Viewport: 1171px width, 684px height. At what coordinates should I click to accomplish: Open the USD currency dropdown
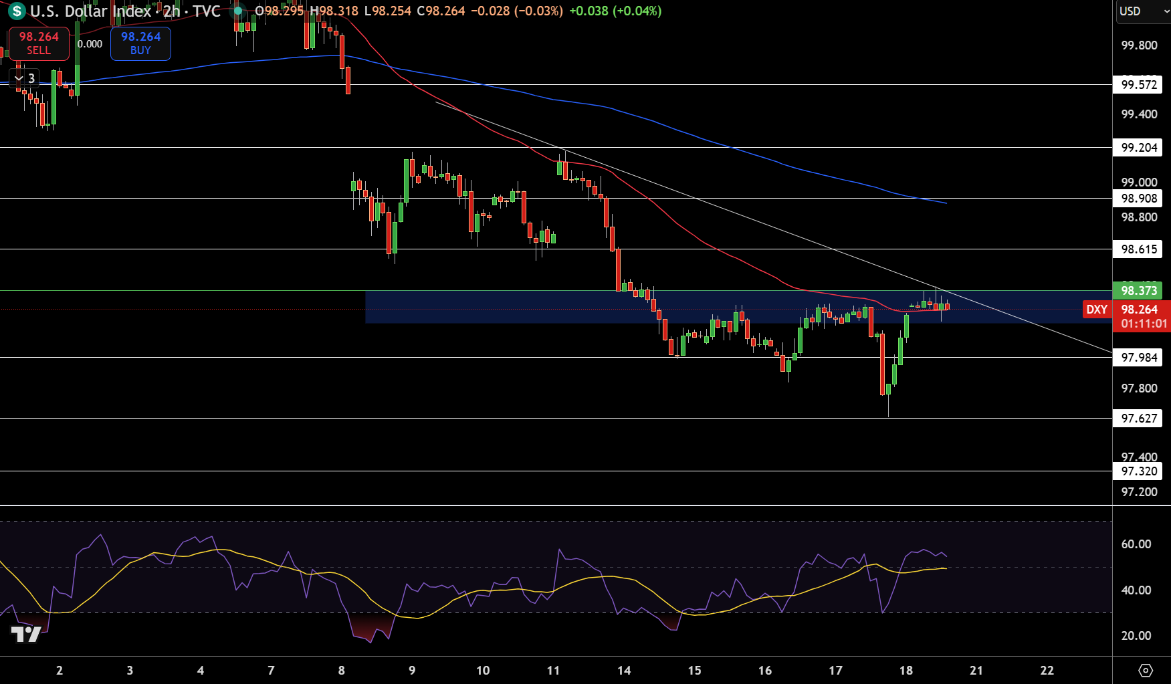pyautogui.click(x=1142, y=11)
